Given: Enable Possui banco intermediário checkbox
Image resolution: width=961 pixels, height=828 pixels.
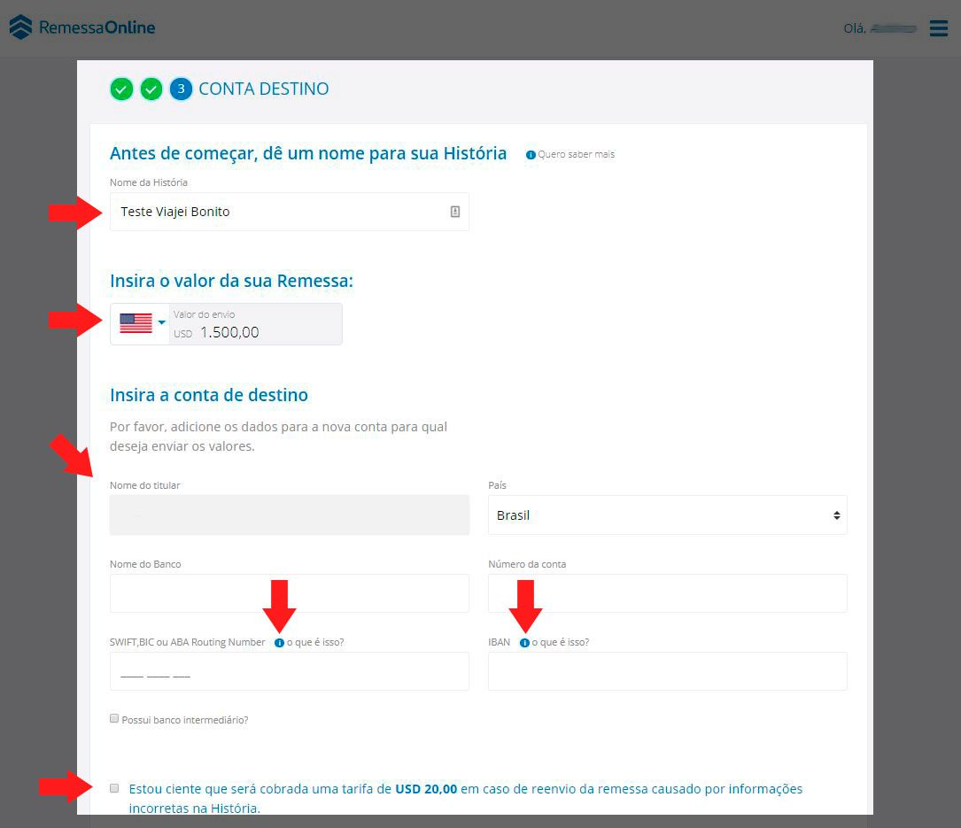Looking at the screenshot, I should 114,718.
